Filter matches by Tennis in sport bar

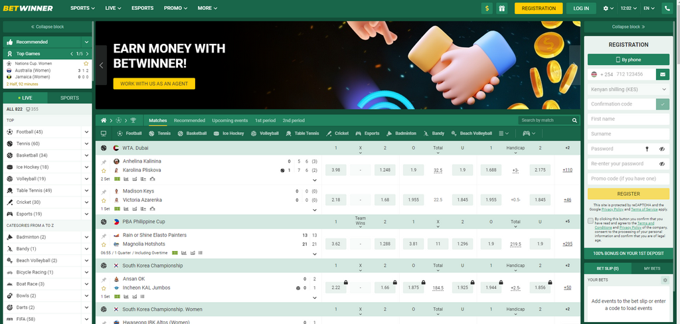click(159, 133)
